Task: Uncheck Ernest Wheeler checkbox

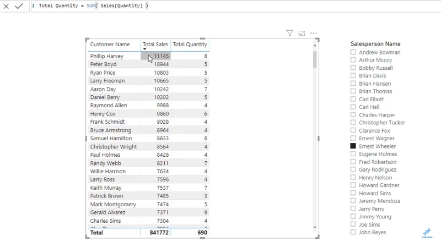Action: [353, 146]
